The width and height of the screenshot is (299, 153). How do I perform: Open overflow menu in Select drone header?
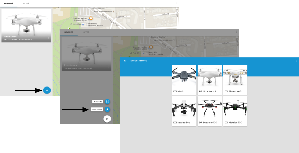point(296,61)
